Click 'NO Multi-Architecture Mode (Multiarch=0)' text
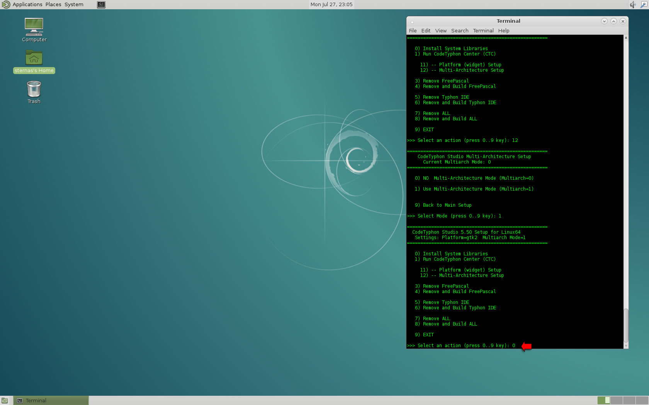The height and width of the screenshot is (405, 649). click(478, 178)
